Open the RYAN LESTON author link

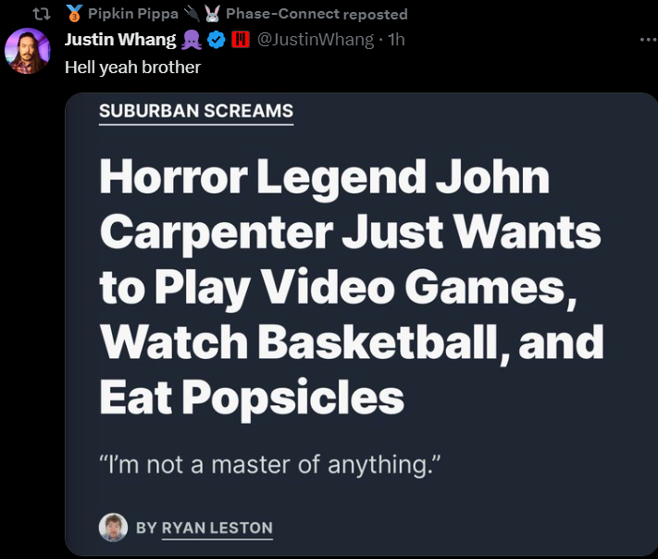(x=217, y=528)
